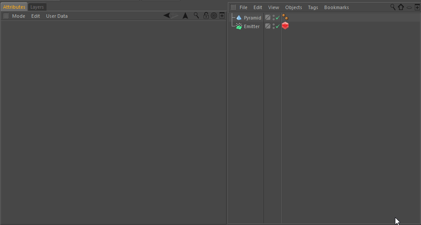Select the orange tag on Pyramid
This screenshot has height=225, width=421.
coord(285,17)
